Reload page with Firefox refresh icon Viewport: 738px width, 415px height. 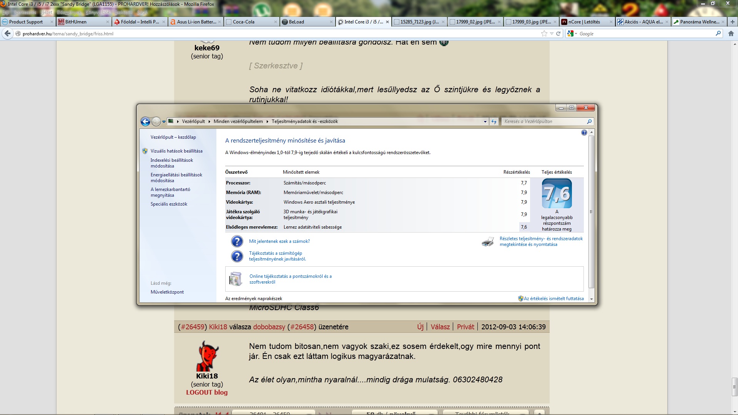[558, 34]
